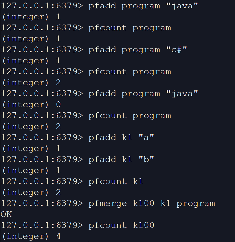This screenshot has width=235, height=242.
Task: Click the OK response line
Action: [x=6, y=214]
